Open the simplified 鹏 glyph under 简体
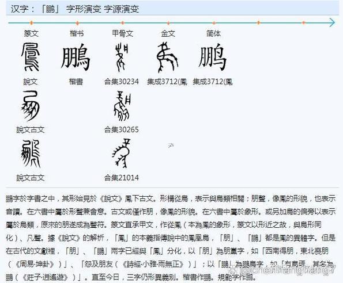The image size is (343, 283). [x=213, y=57]
